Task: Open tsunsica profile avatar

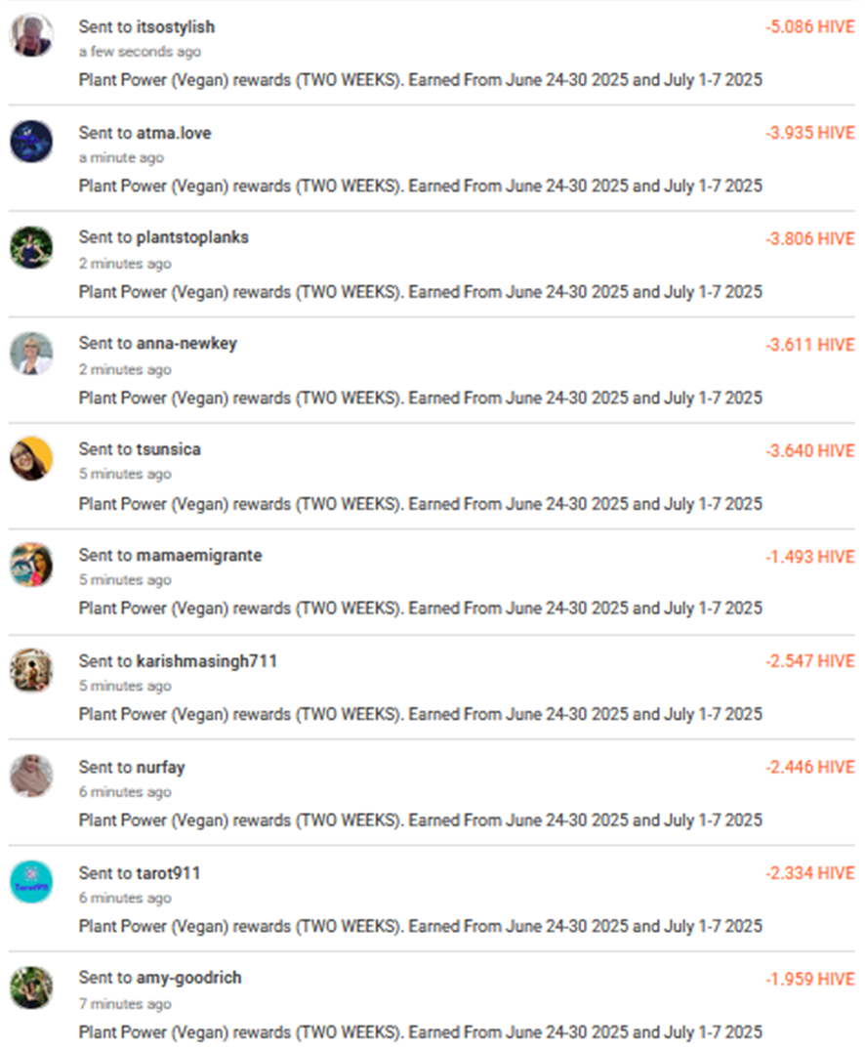Action: (x=31, y=459)
